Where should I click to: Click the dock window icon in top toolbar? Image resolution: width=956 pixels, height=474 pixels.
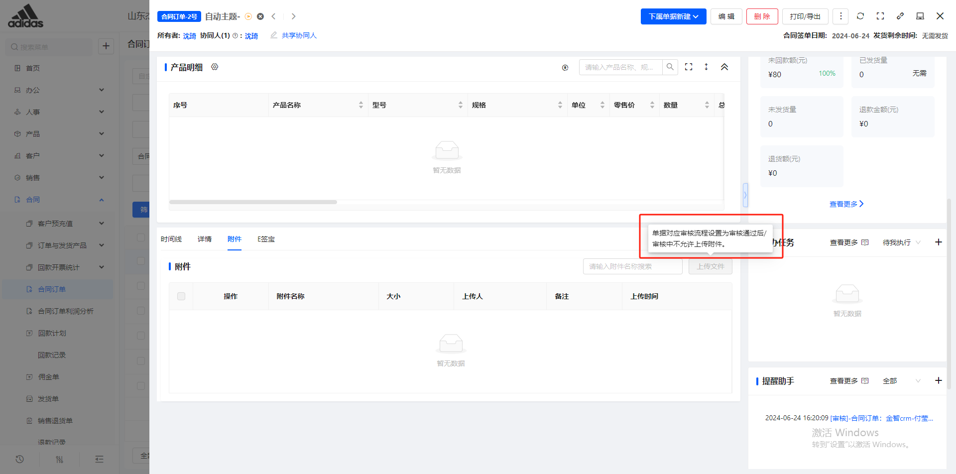coord(920,16)
